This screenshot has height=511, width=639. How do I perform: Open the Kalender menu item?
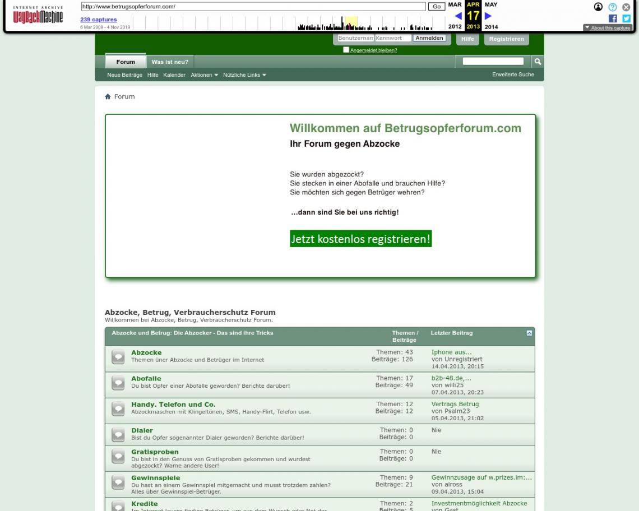point(174,75)
